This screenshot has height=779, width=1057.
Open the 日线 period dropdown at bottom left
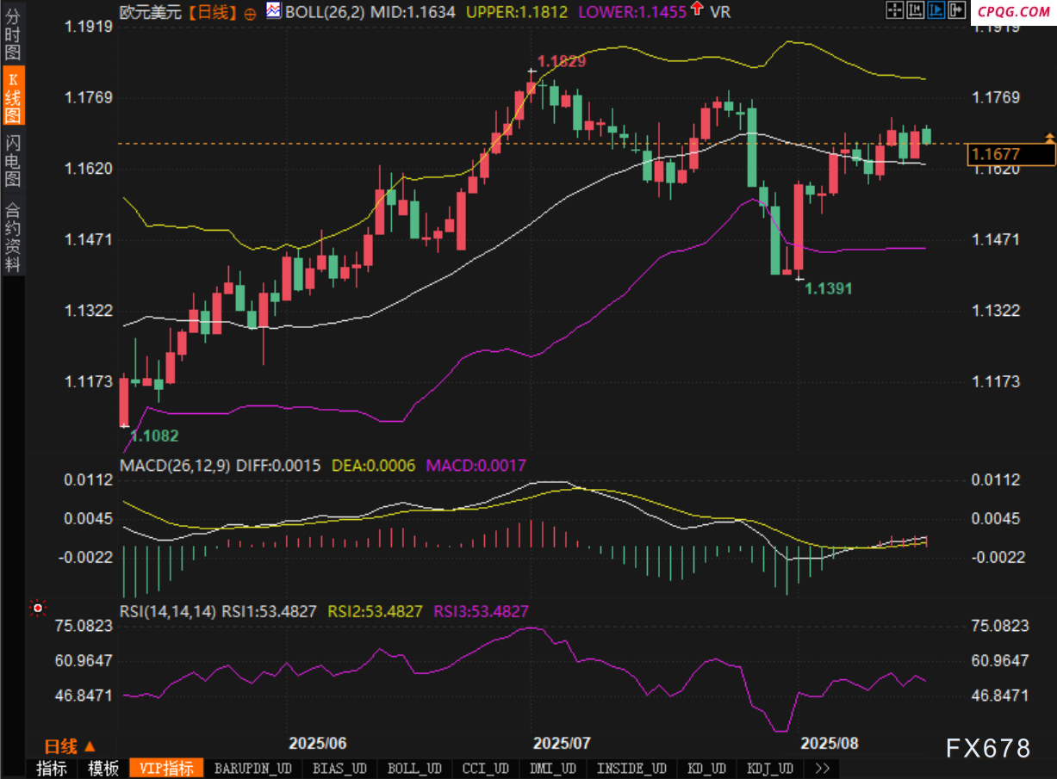pos(70,746)
